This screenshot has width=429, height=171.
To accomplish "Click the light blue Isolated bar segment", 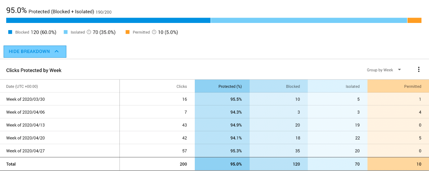I will click(x=309, y=20).
